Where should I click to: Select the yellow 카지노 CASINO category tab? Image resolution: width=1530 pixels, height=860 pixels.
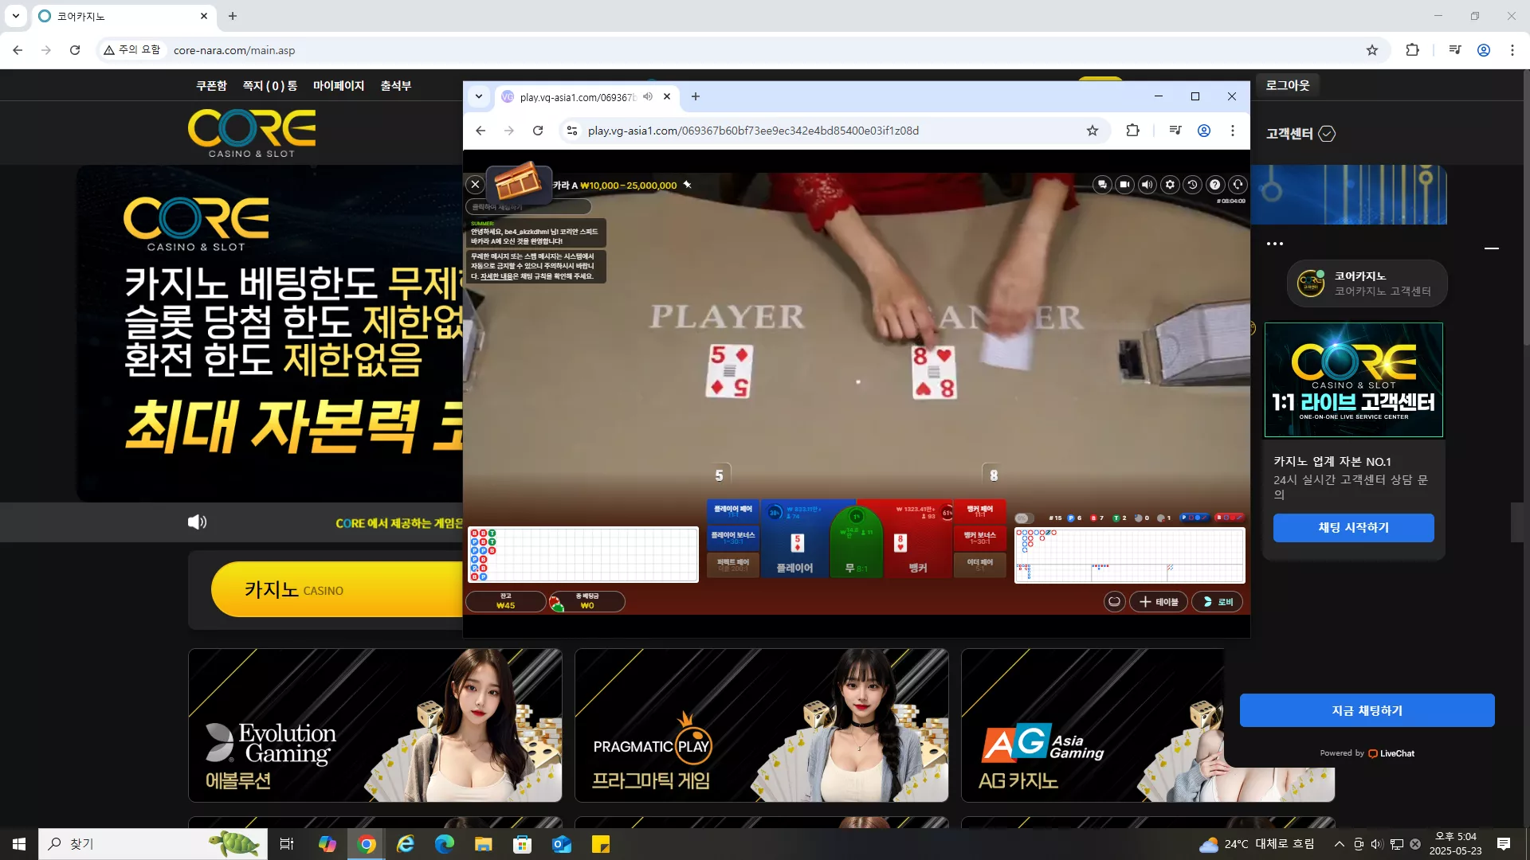click(x=336, y=589)
